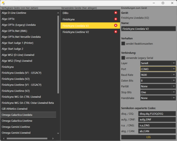The height and width of the screenshot is (141, 177).
Task: Click the application icon in title bar
Action: 3,3
